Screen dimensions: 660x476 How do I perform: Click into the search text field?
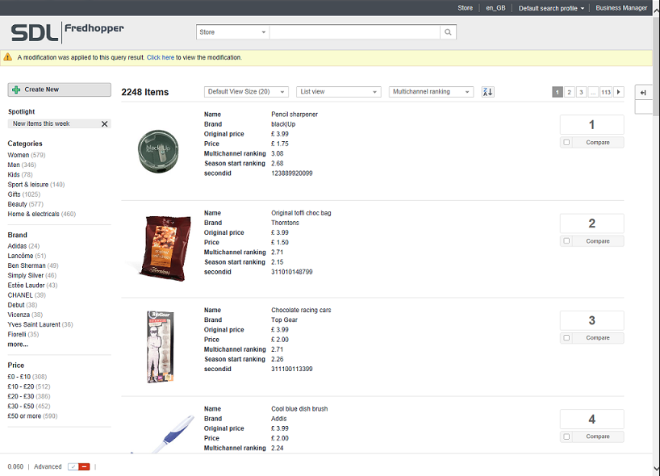(x=355, y=32)
